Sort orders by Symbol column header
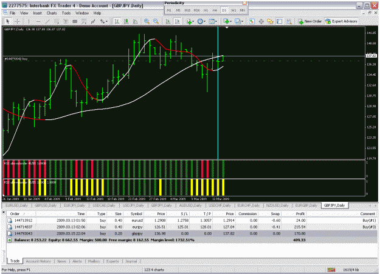 click(x=136, y=214)
